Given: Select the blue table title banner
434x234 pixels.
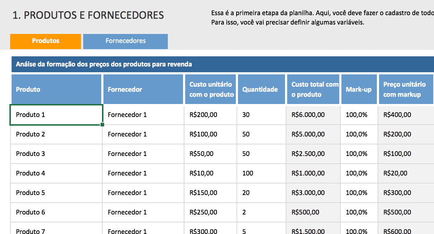Looking at the screenshot, I should pos(217,65).
